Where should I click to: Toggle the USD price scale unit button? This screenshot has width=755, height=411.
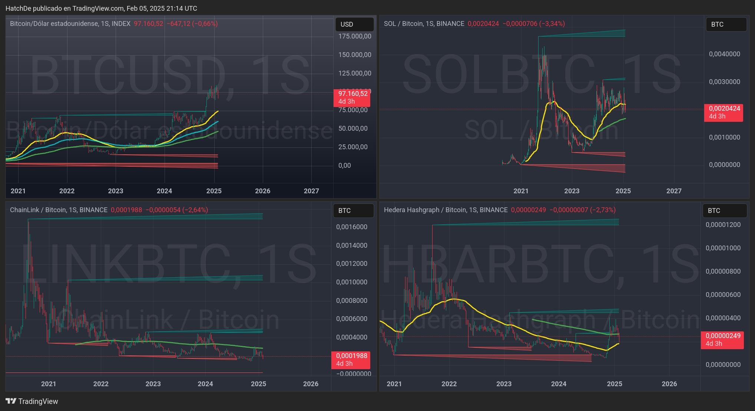click(354, 24)
